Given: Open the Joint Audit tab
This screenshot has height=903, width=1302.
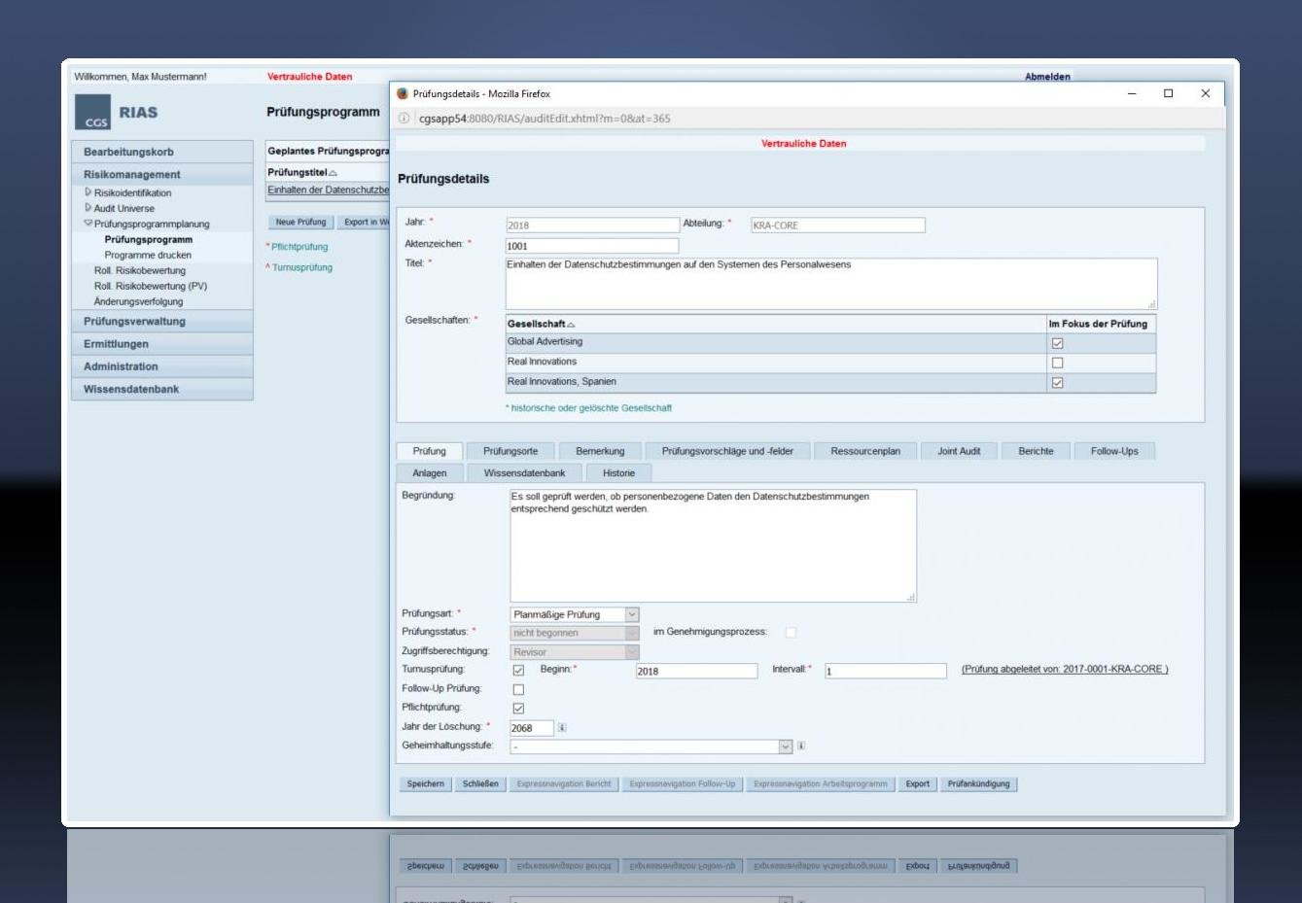Looking at the screenshot, I should [x=959, y=451].
